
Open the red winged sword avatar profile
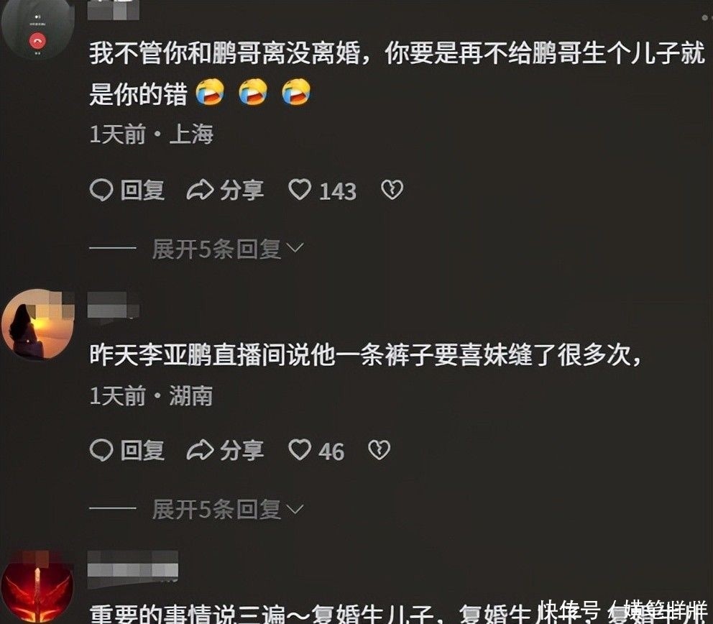coord(38,587)
